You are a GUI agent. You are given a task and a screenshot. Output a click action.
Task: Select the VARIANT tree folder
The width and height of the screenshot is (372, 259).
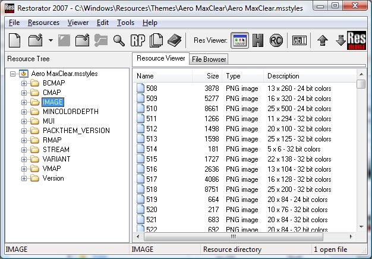coord(56,159)
